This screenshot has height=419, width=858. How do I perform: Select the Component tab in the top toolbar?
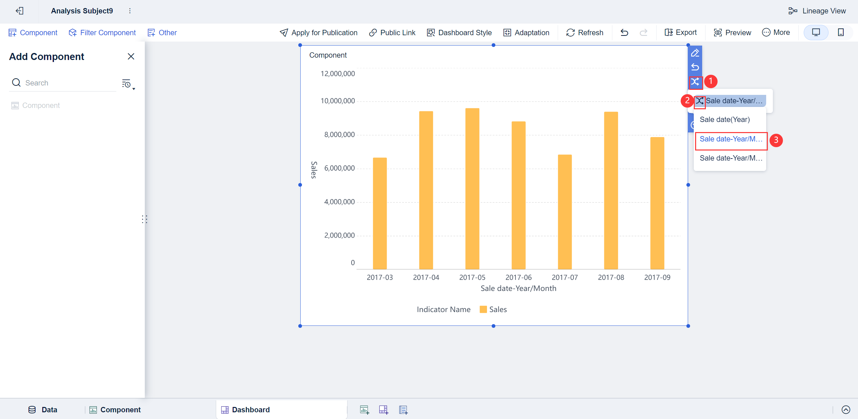pyautogui.click(x=33, y=33)
